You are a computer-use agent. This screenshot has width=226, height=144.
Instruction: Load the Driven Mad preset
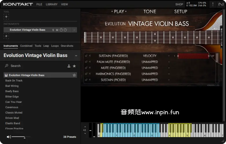(x=12, y=118)
